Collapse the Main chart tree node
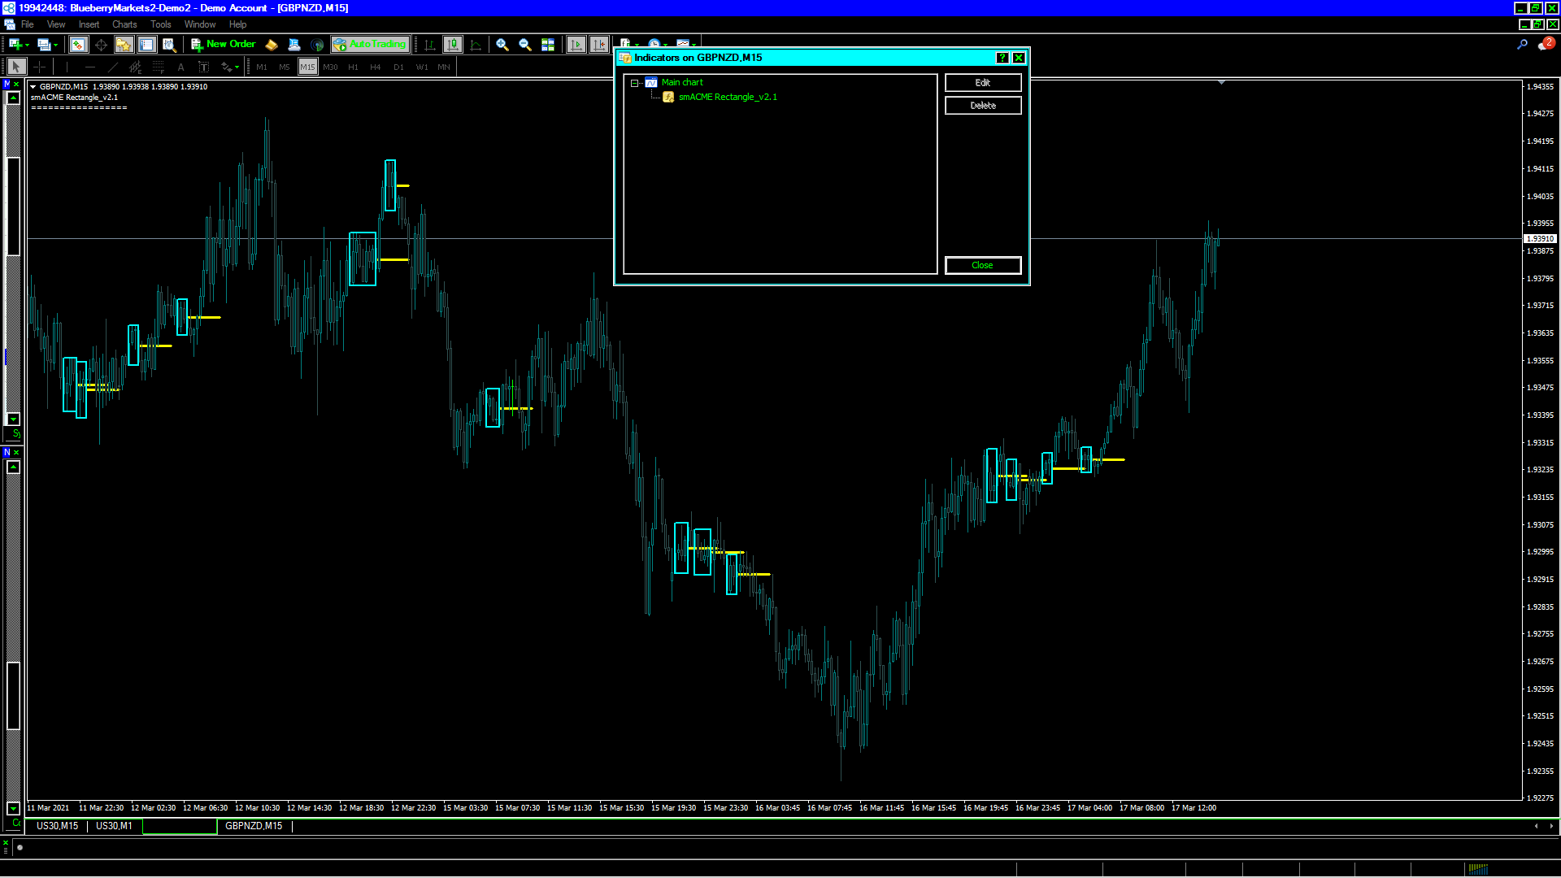 click(x=634, y=83)
